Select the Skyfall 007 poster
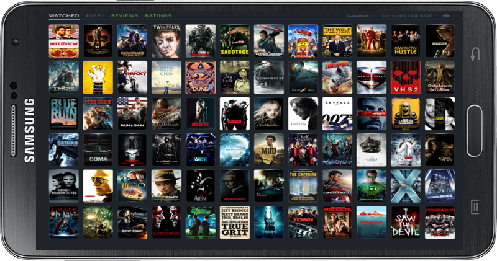Viewport: 497px width, 261px height. point(337,114)
